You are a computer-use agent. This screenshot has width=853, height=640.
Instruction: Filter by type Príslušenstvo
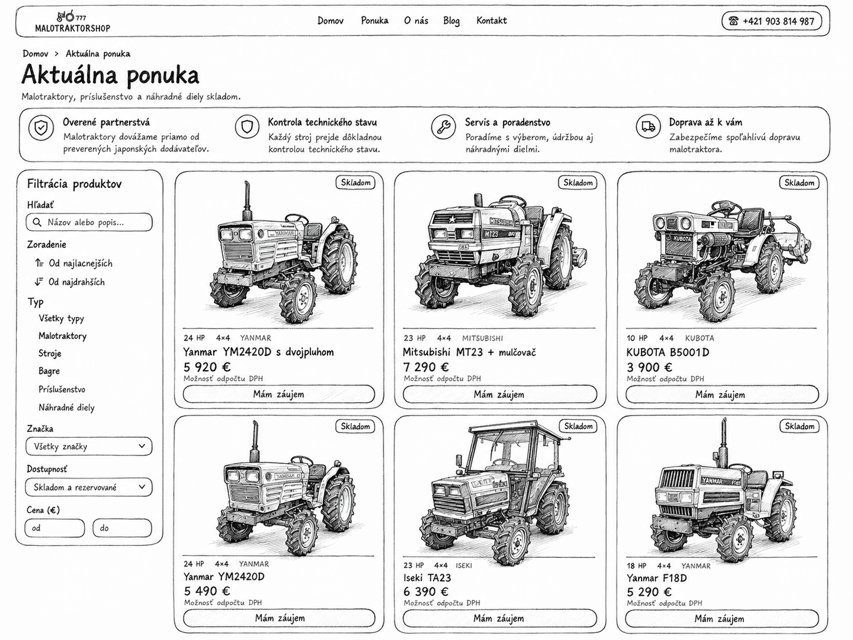62,390
